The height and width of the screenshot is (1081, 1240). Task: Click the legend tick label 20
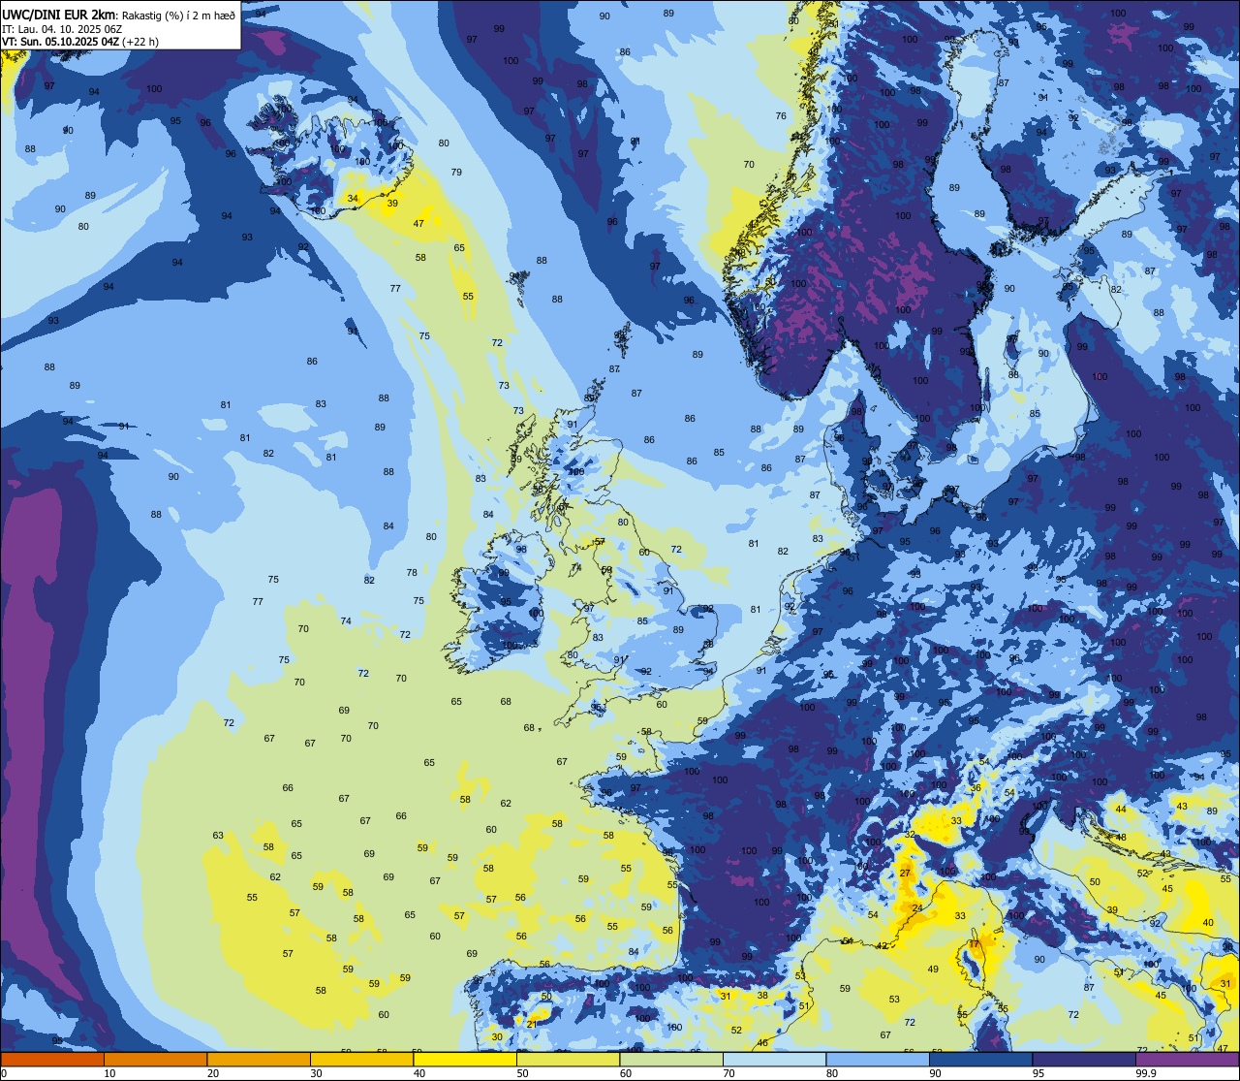pyautogui.click(x=213, y=1072)
